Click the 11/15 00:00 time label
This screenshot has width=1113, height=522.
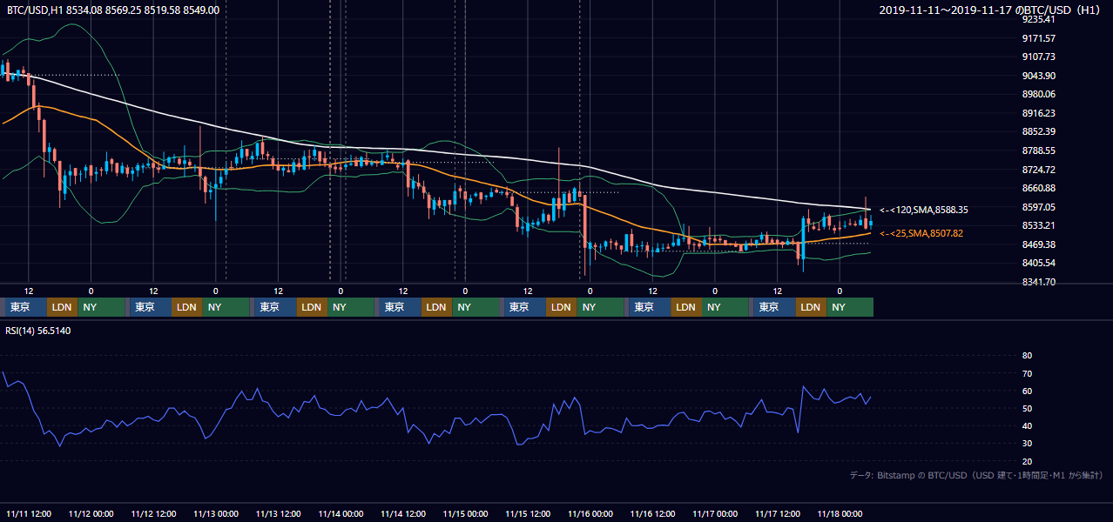[465, 513]
